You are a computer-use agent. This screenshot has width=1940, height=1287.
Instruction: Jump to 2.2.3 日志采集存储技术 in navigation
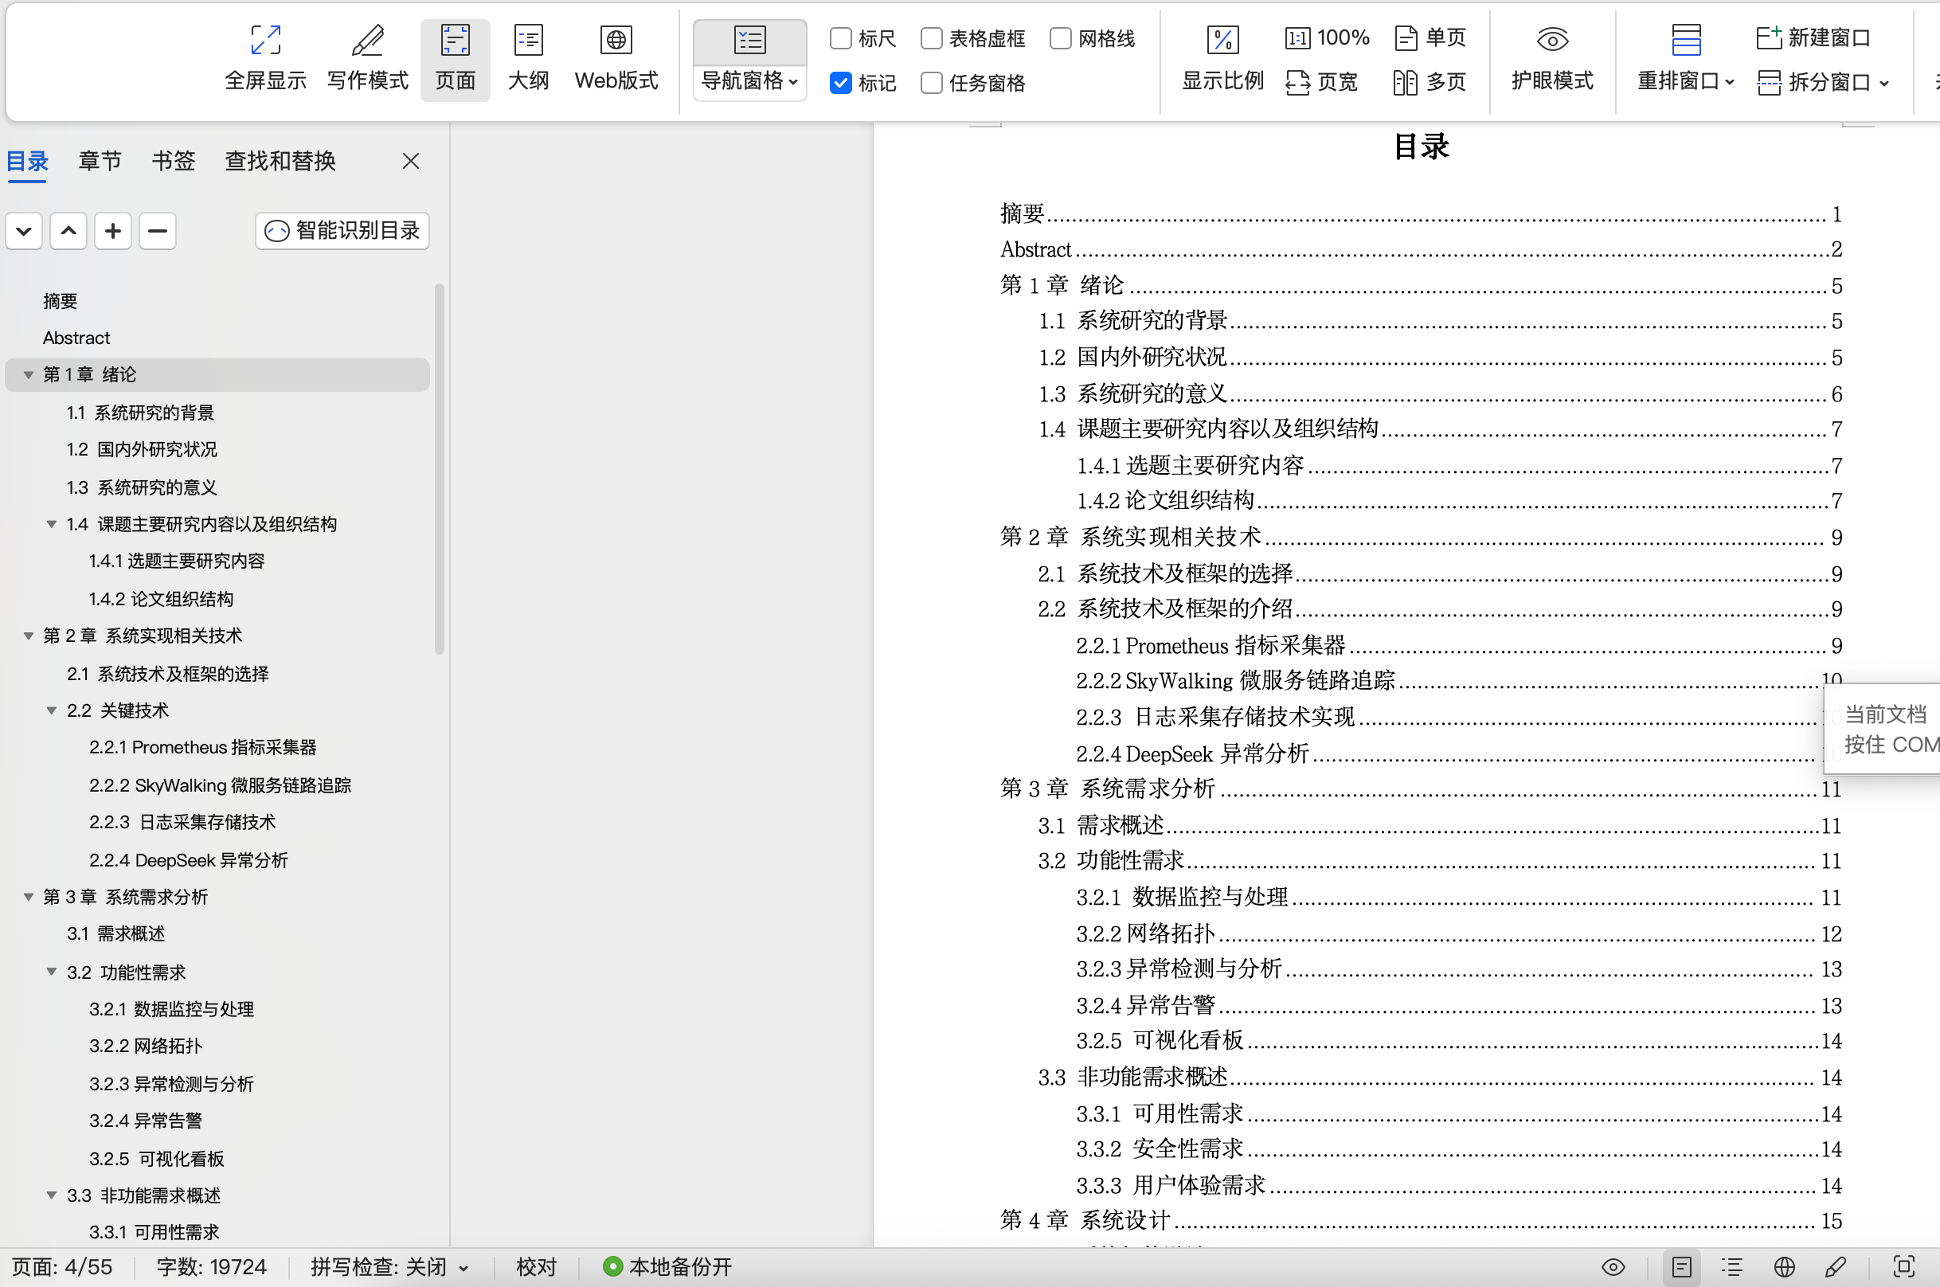[182, 823]
